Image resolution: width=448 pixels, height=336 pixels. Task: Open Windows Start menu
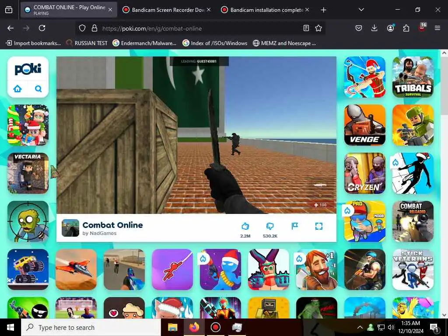pyautogui.click(x=10, y=327)
